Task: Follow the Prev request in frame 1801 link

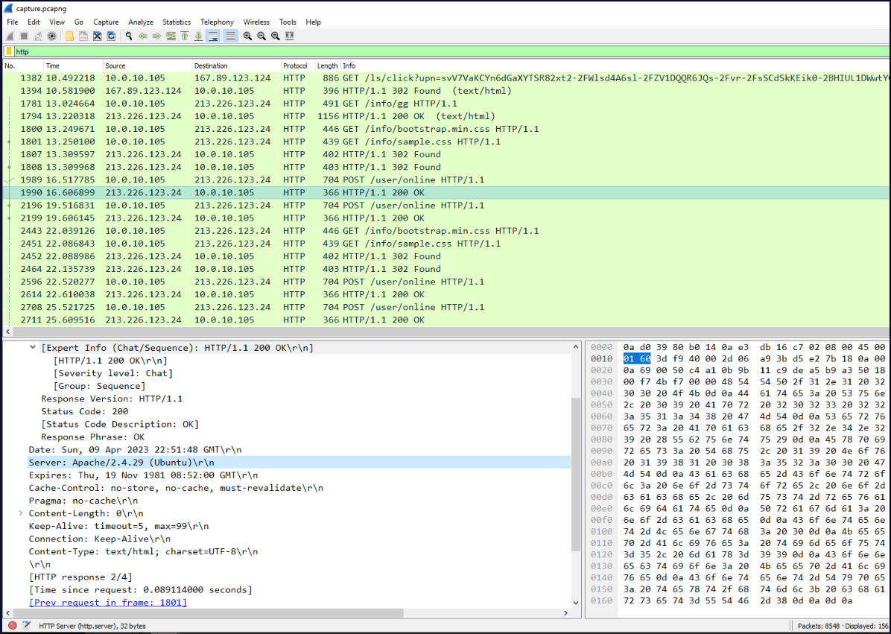Action: [108, 602]
